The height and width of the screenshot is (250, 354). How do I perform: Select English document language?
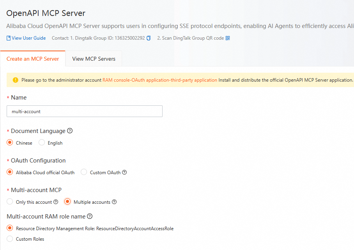42,143
